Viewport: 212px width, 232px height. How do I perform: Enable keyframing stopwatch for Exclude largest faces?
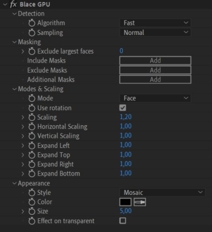[x=32, y=51]
